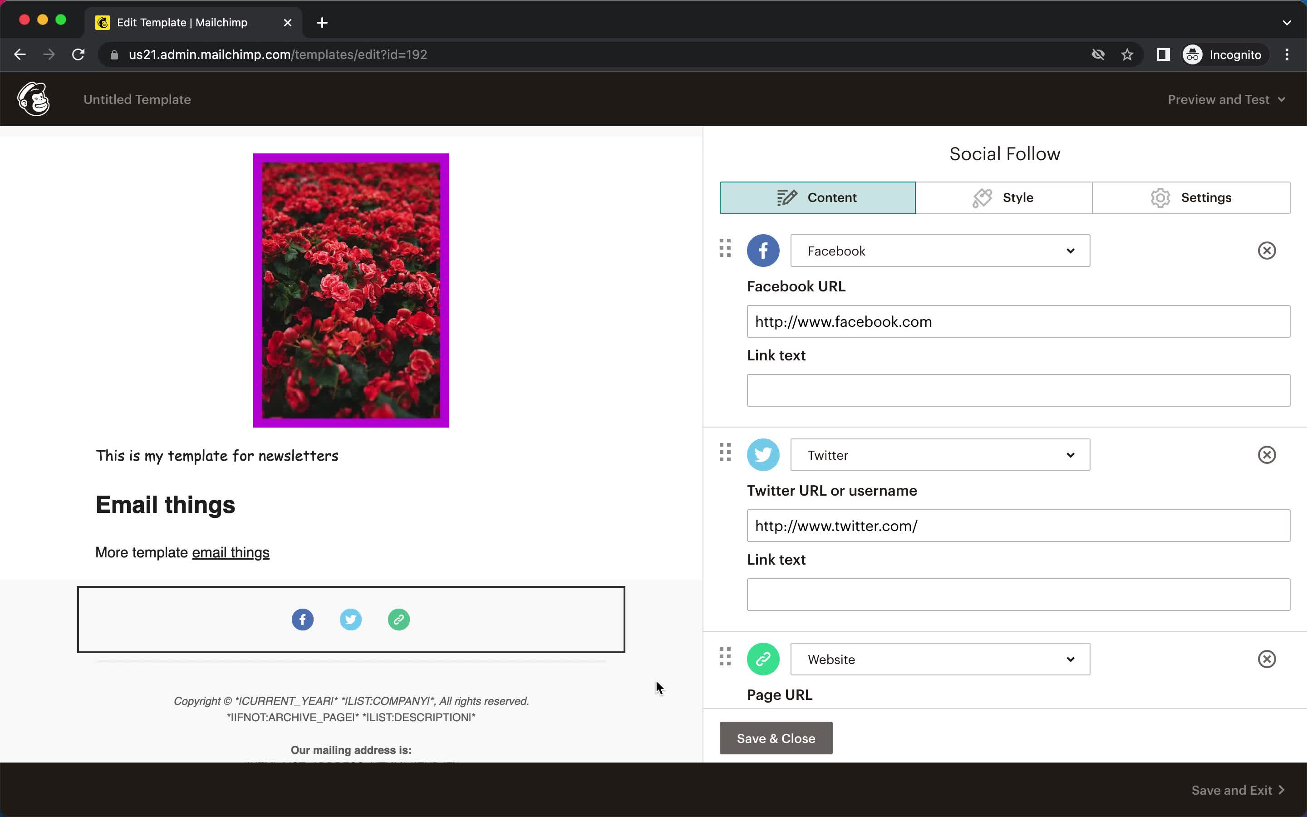Open the browser side panel icon

click(1163, 54)
